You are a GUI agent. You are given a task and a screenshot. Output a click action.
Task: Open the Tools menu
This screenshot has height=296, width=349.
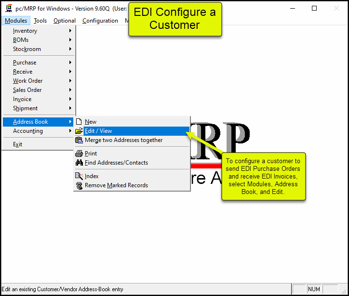pos(40,21)
